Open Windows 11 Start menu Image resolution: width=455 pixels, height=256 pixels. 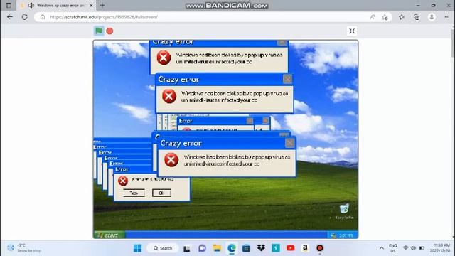(x=137, y=248)
